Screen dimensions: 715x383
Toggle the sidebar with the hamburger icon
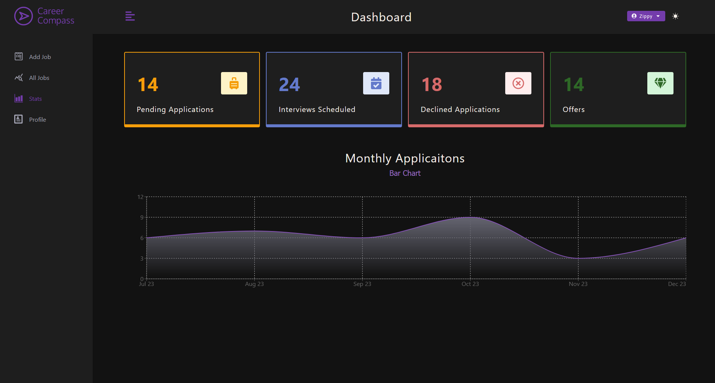point(130,16)
